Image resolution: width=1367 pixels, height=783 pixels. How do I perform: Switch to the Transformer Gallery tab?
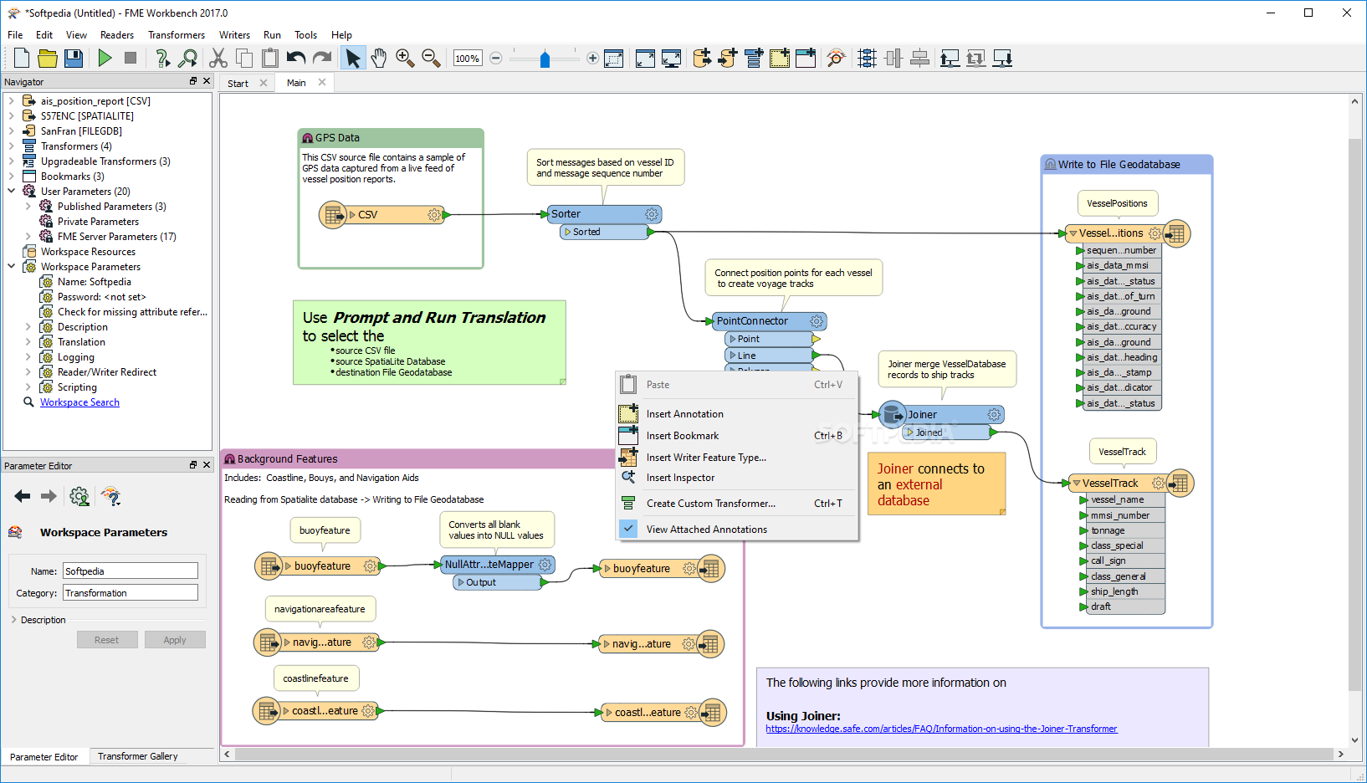[138, 756]
